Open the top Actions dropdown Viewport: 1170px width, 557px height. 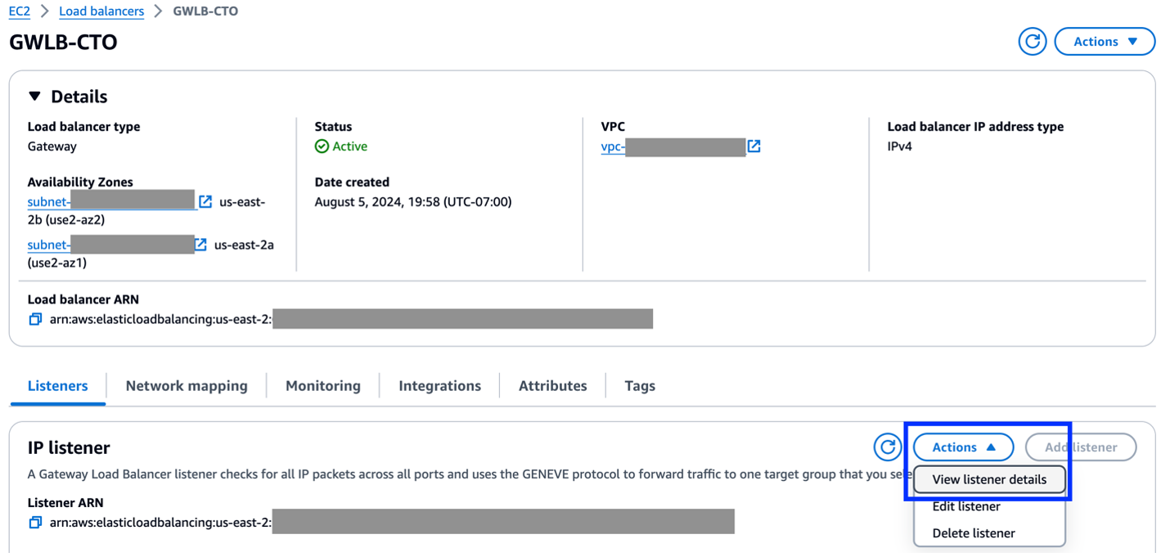click(x=1105, y=42)
